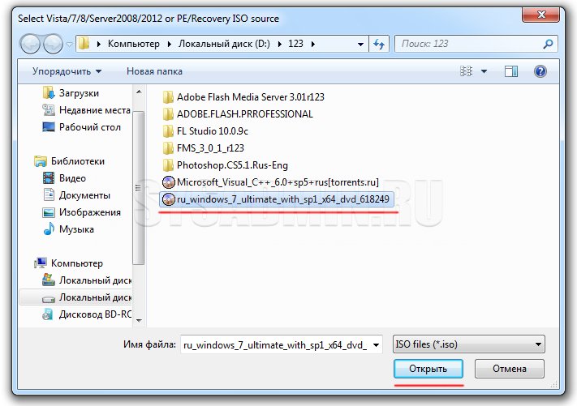577x406 pixels.
Task: Open the ISO files type dropdown
Action: coord(468,344)
